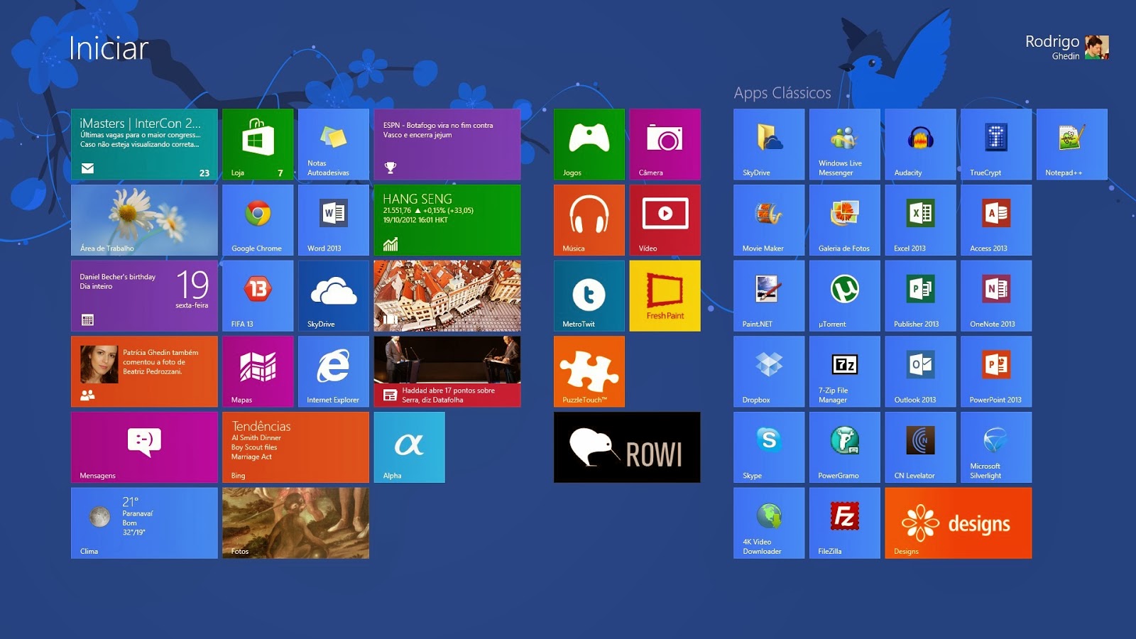Click the Apps Clássicos group title
The height and width of the screenshot is (639, 1136).
[x=782, y=93]
